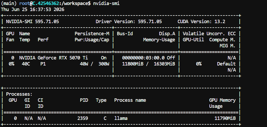This screenshot has width=267, height=127.
Task: Click the bus id 00000000:03:00.0
Action: point(143,58)
